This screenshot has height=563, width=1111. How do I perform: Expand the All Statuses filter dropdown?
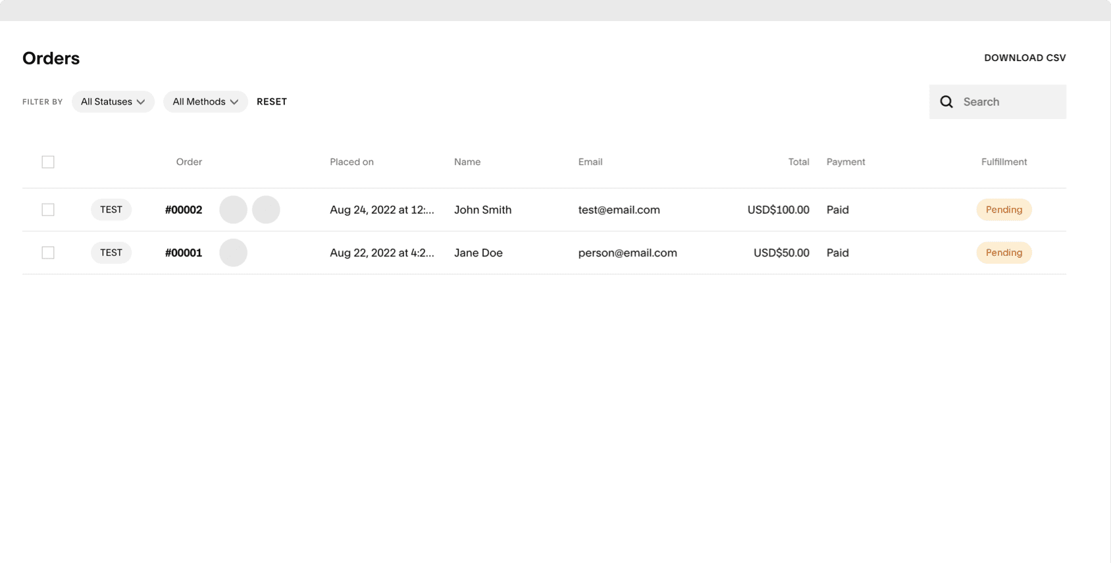[x=113, y=102]
